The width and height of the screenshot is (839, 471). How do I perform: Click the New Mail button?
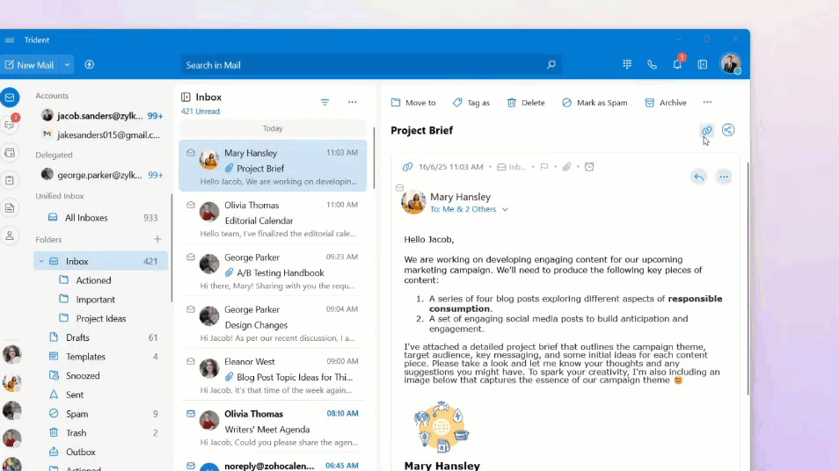click(30, 65)
